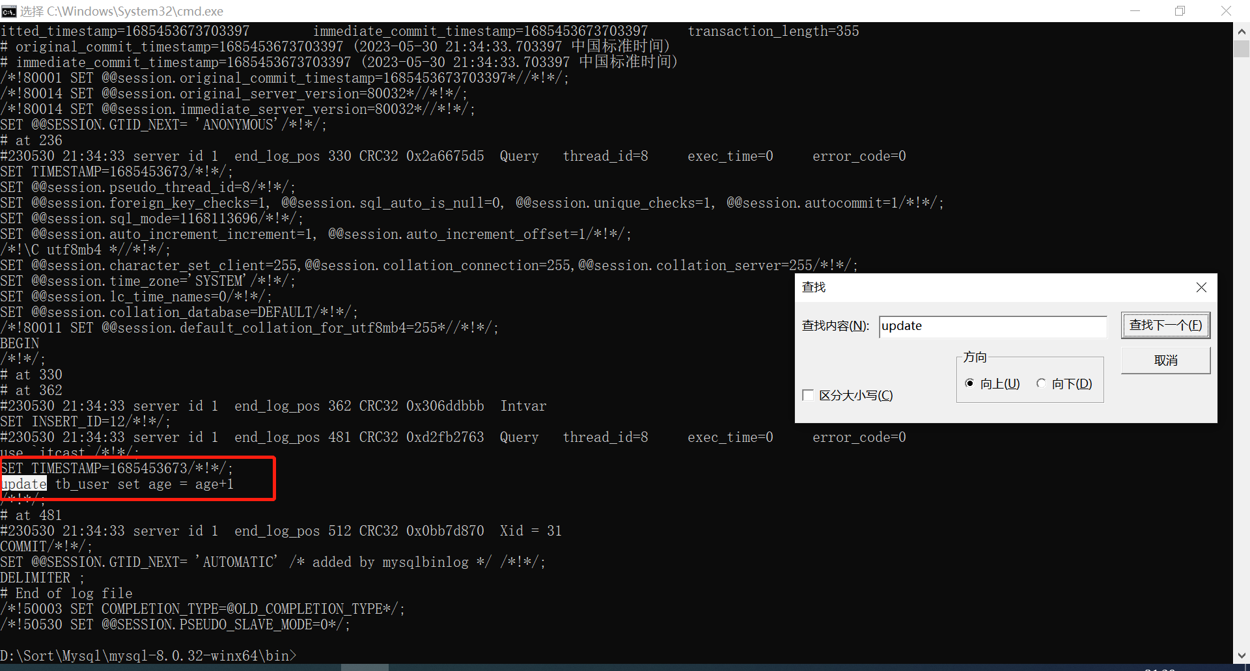This screenshot has height=671, width=1250.
Task: Click 'SET INSERT_ID=12' line
Action: (85, 422)
